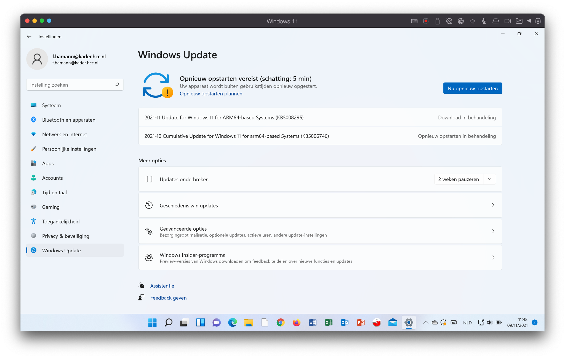Click Accounts settings menu item
Screen dimensions: 565x358
point(52,178)
